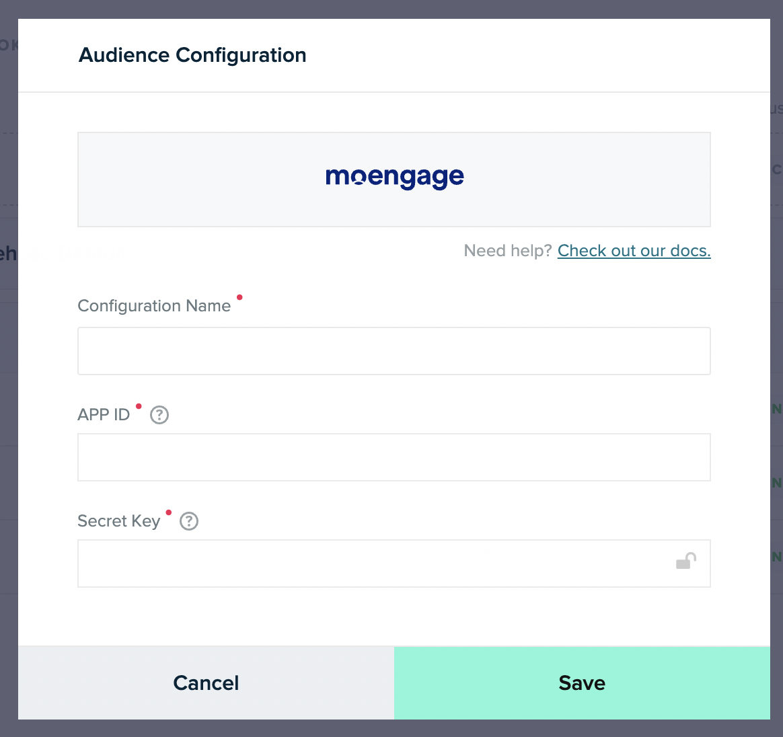Click the Secret Key label text
The height and width of the screenshot is (737, 783).
pyautogui.click(x=119, y=521)
